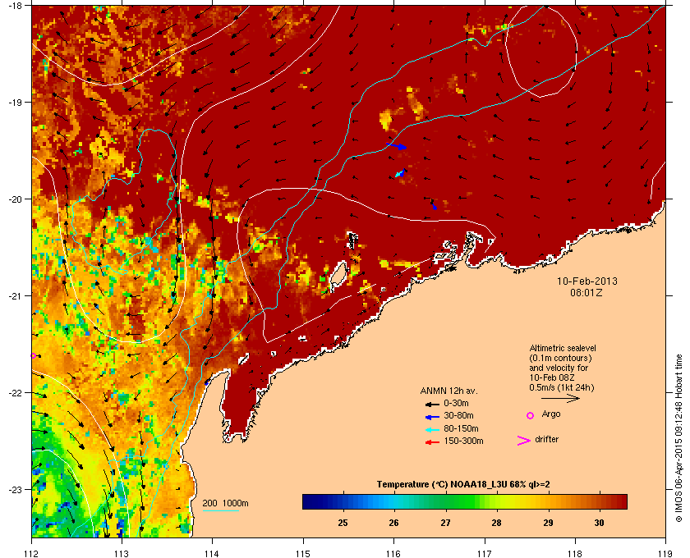Click the green 27°C region of colorbar
This screenshot has height=558, width=690.
(x=446, y=501)
